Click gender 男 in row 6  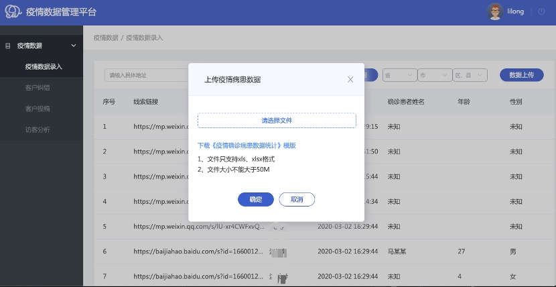tap(512, 251)
